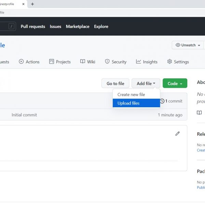Toggle the Add file dropdown
Viewport: 205px width, 205px height.
[x=146, y=83]
